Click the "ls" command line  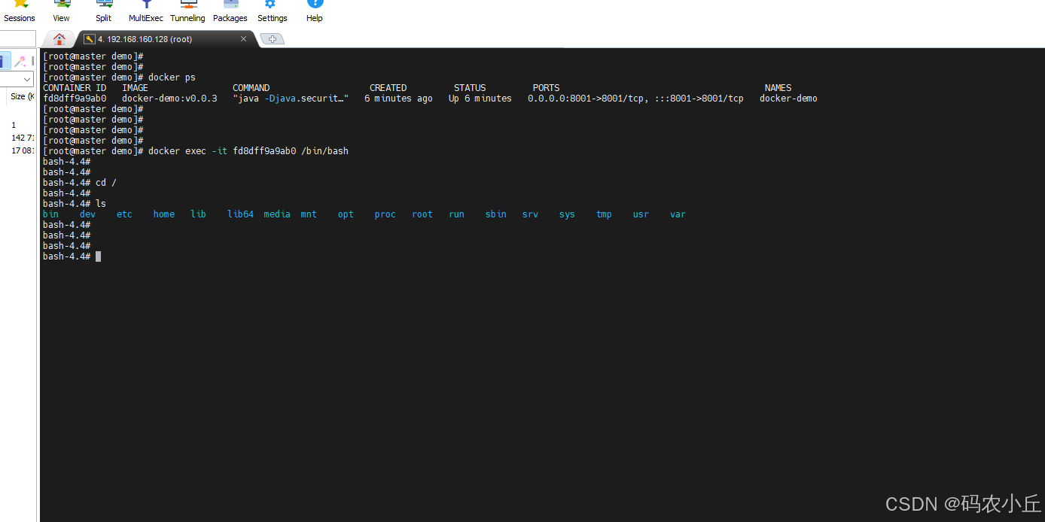[x=75, y=204]
